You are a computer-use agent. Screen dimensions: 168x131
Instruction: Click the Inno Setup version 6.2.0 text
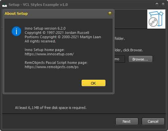(x=45, y=28)
